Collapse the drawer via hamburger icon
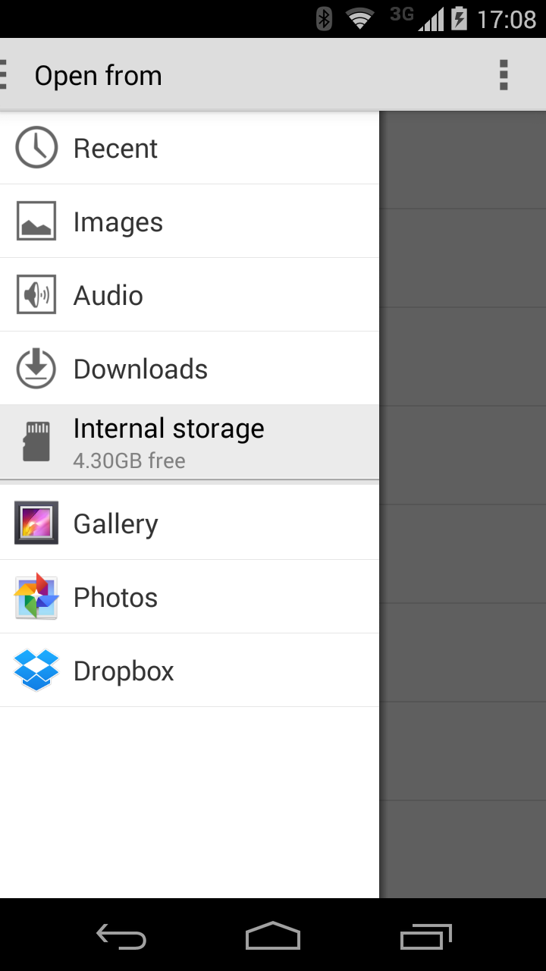Screen dimensions: 546x971 point(4,75)
